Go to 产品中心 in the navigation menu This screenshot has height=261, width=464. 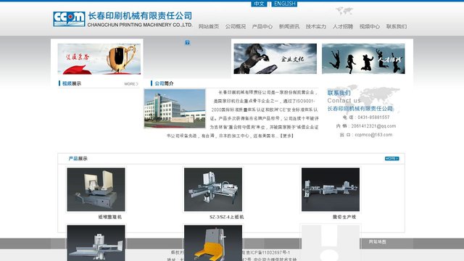point(262,26)
